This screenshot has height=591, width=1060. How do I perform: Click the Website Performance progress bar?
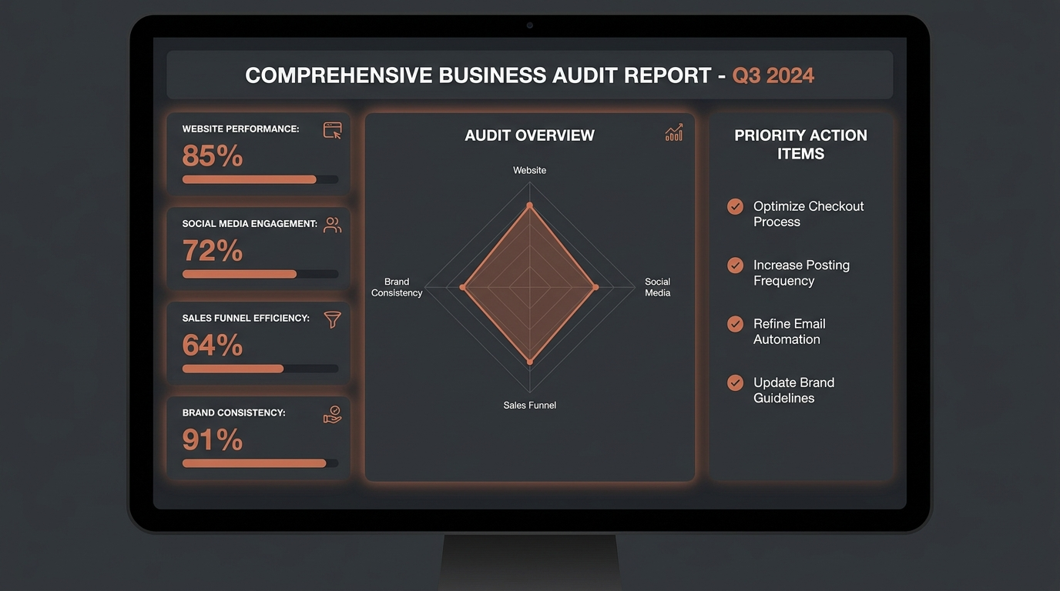point(260,179)
